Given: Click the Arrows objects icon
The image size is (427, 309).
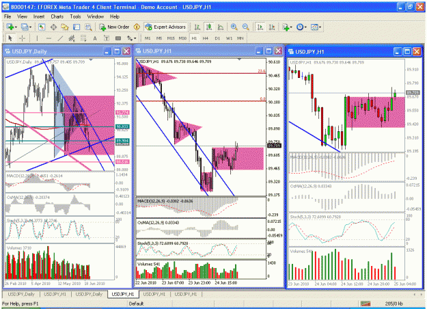Looking at the screenshot, I should 130,38.
